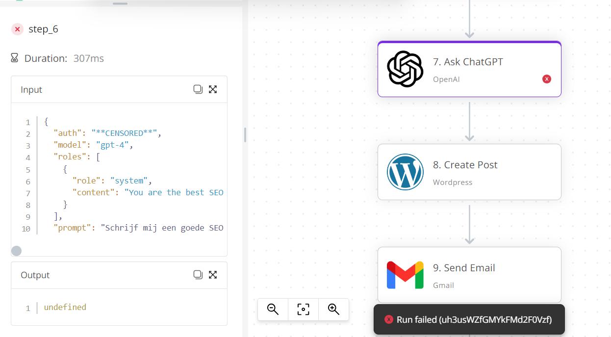Viewport: 611px width, 337px height.
Task: Click the OpenAI subtitle on step 7
Action: (x=446, y=79)
